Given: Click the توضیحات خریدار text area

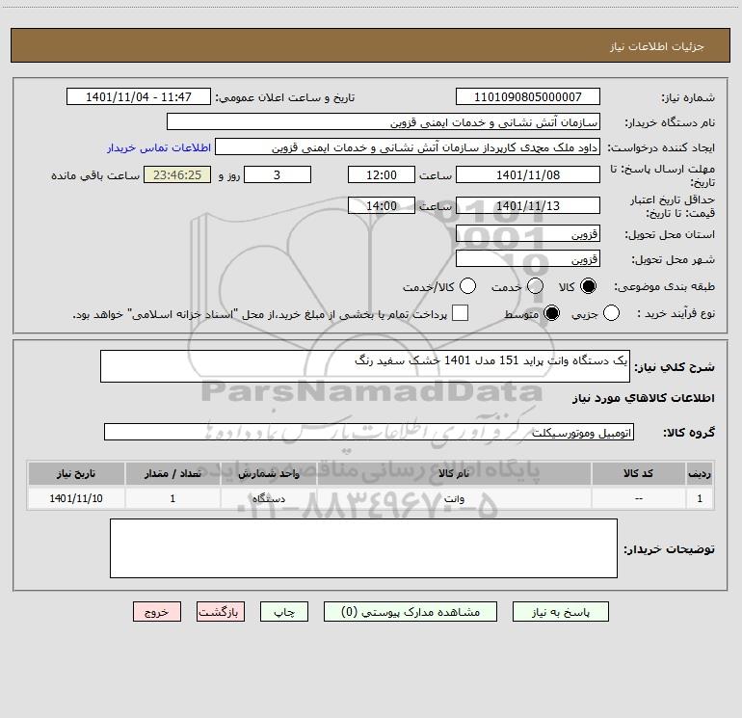Looking at the screenshot, I should tap(363, 548).
